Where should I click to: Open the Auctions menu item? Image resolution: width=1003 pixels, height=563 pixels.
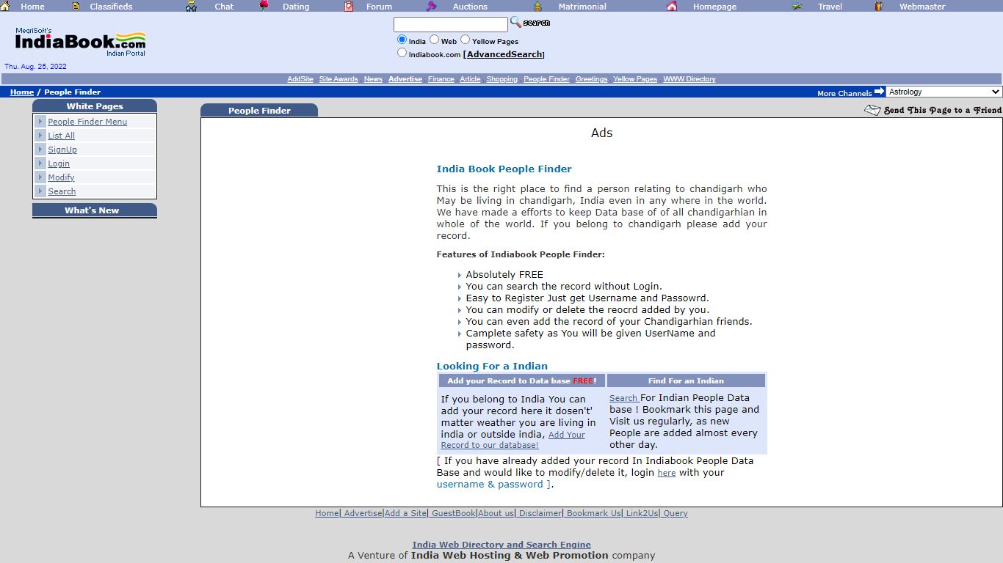click(470, 7)
